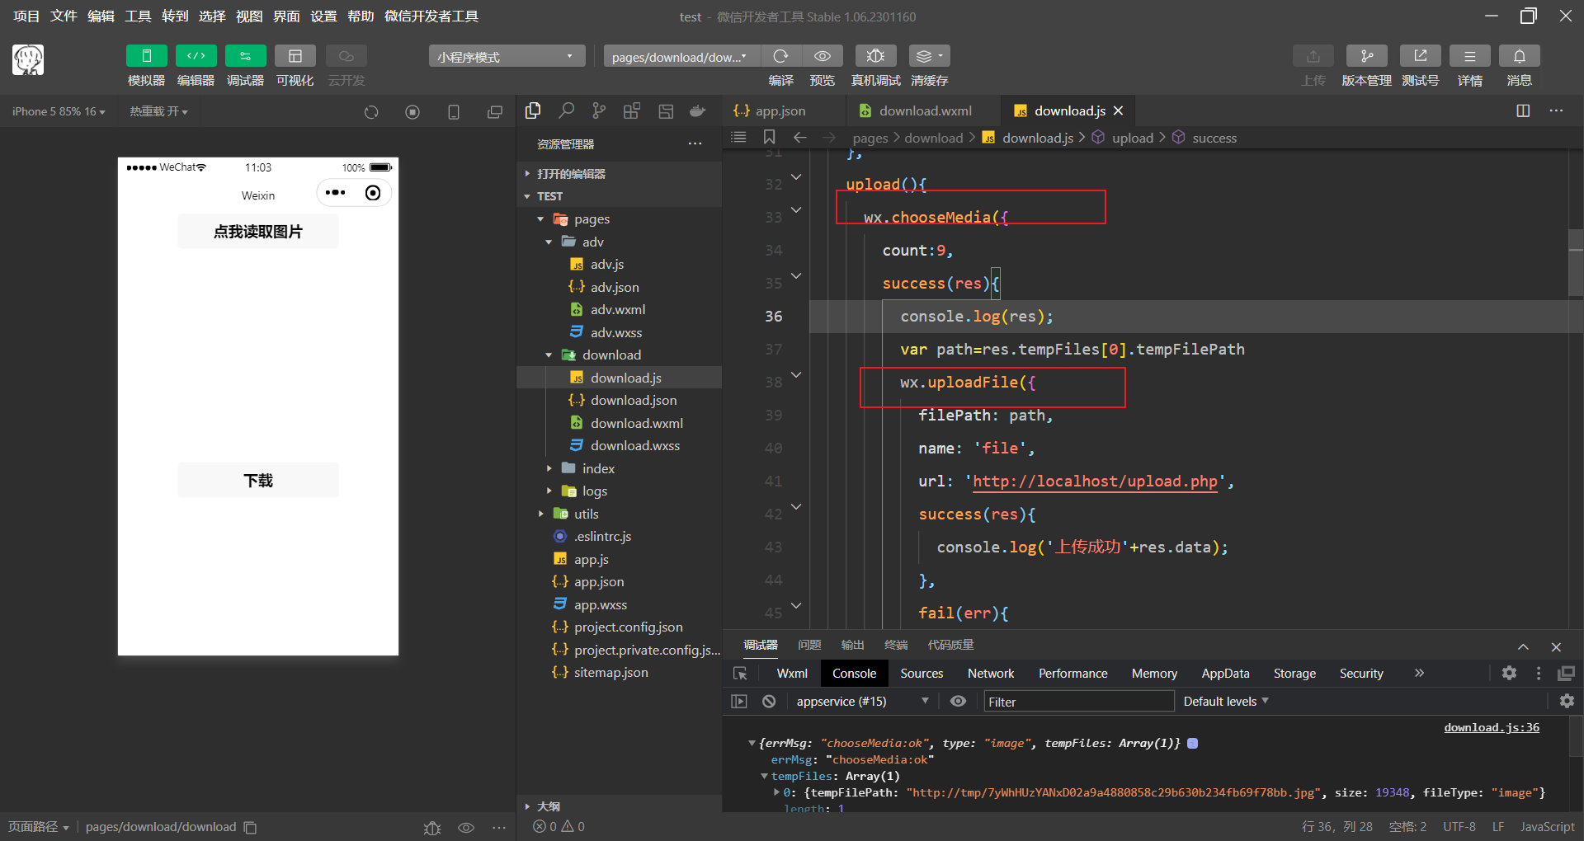Toggle the live expression eye icon

coord(958,701)
